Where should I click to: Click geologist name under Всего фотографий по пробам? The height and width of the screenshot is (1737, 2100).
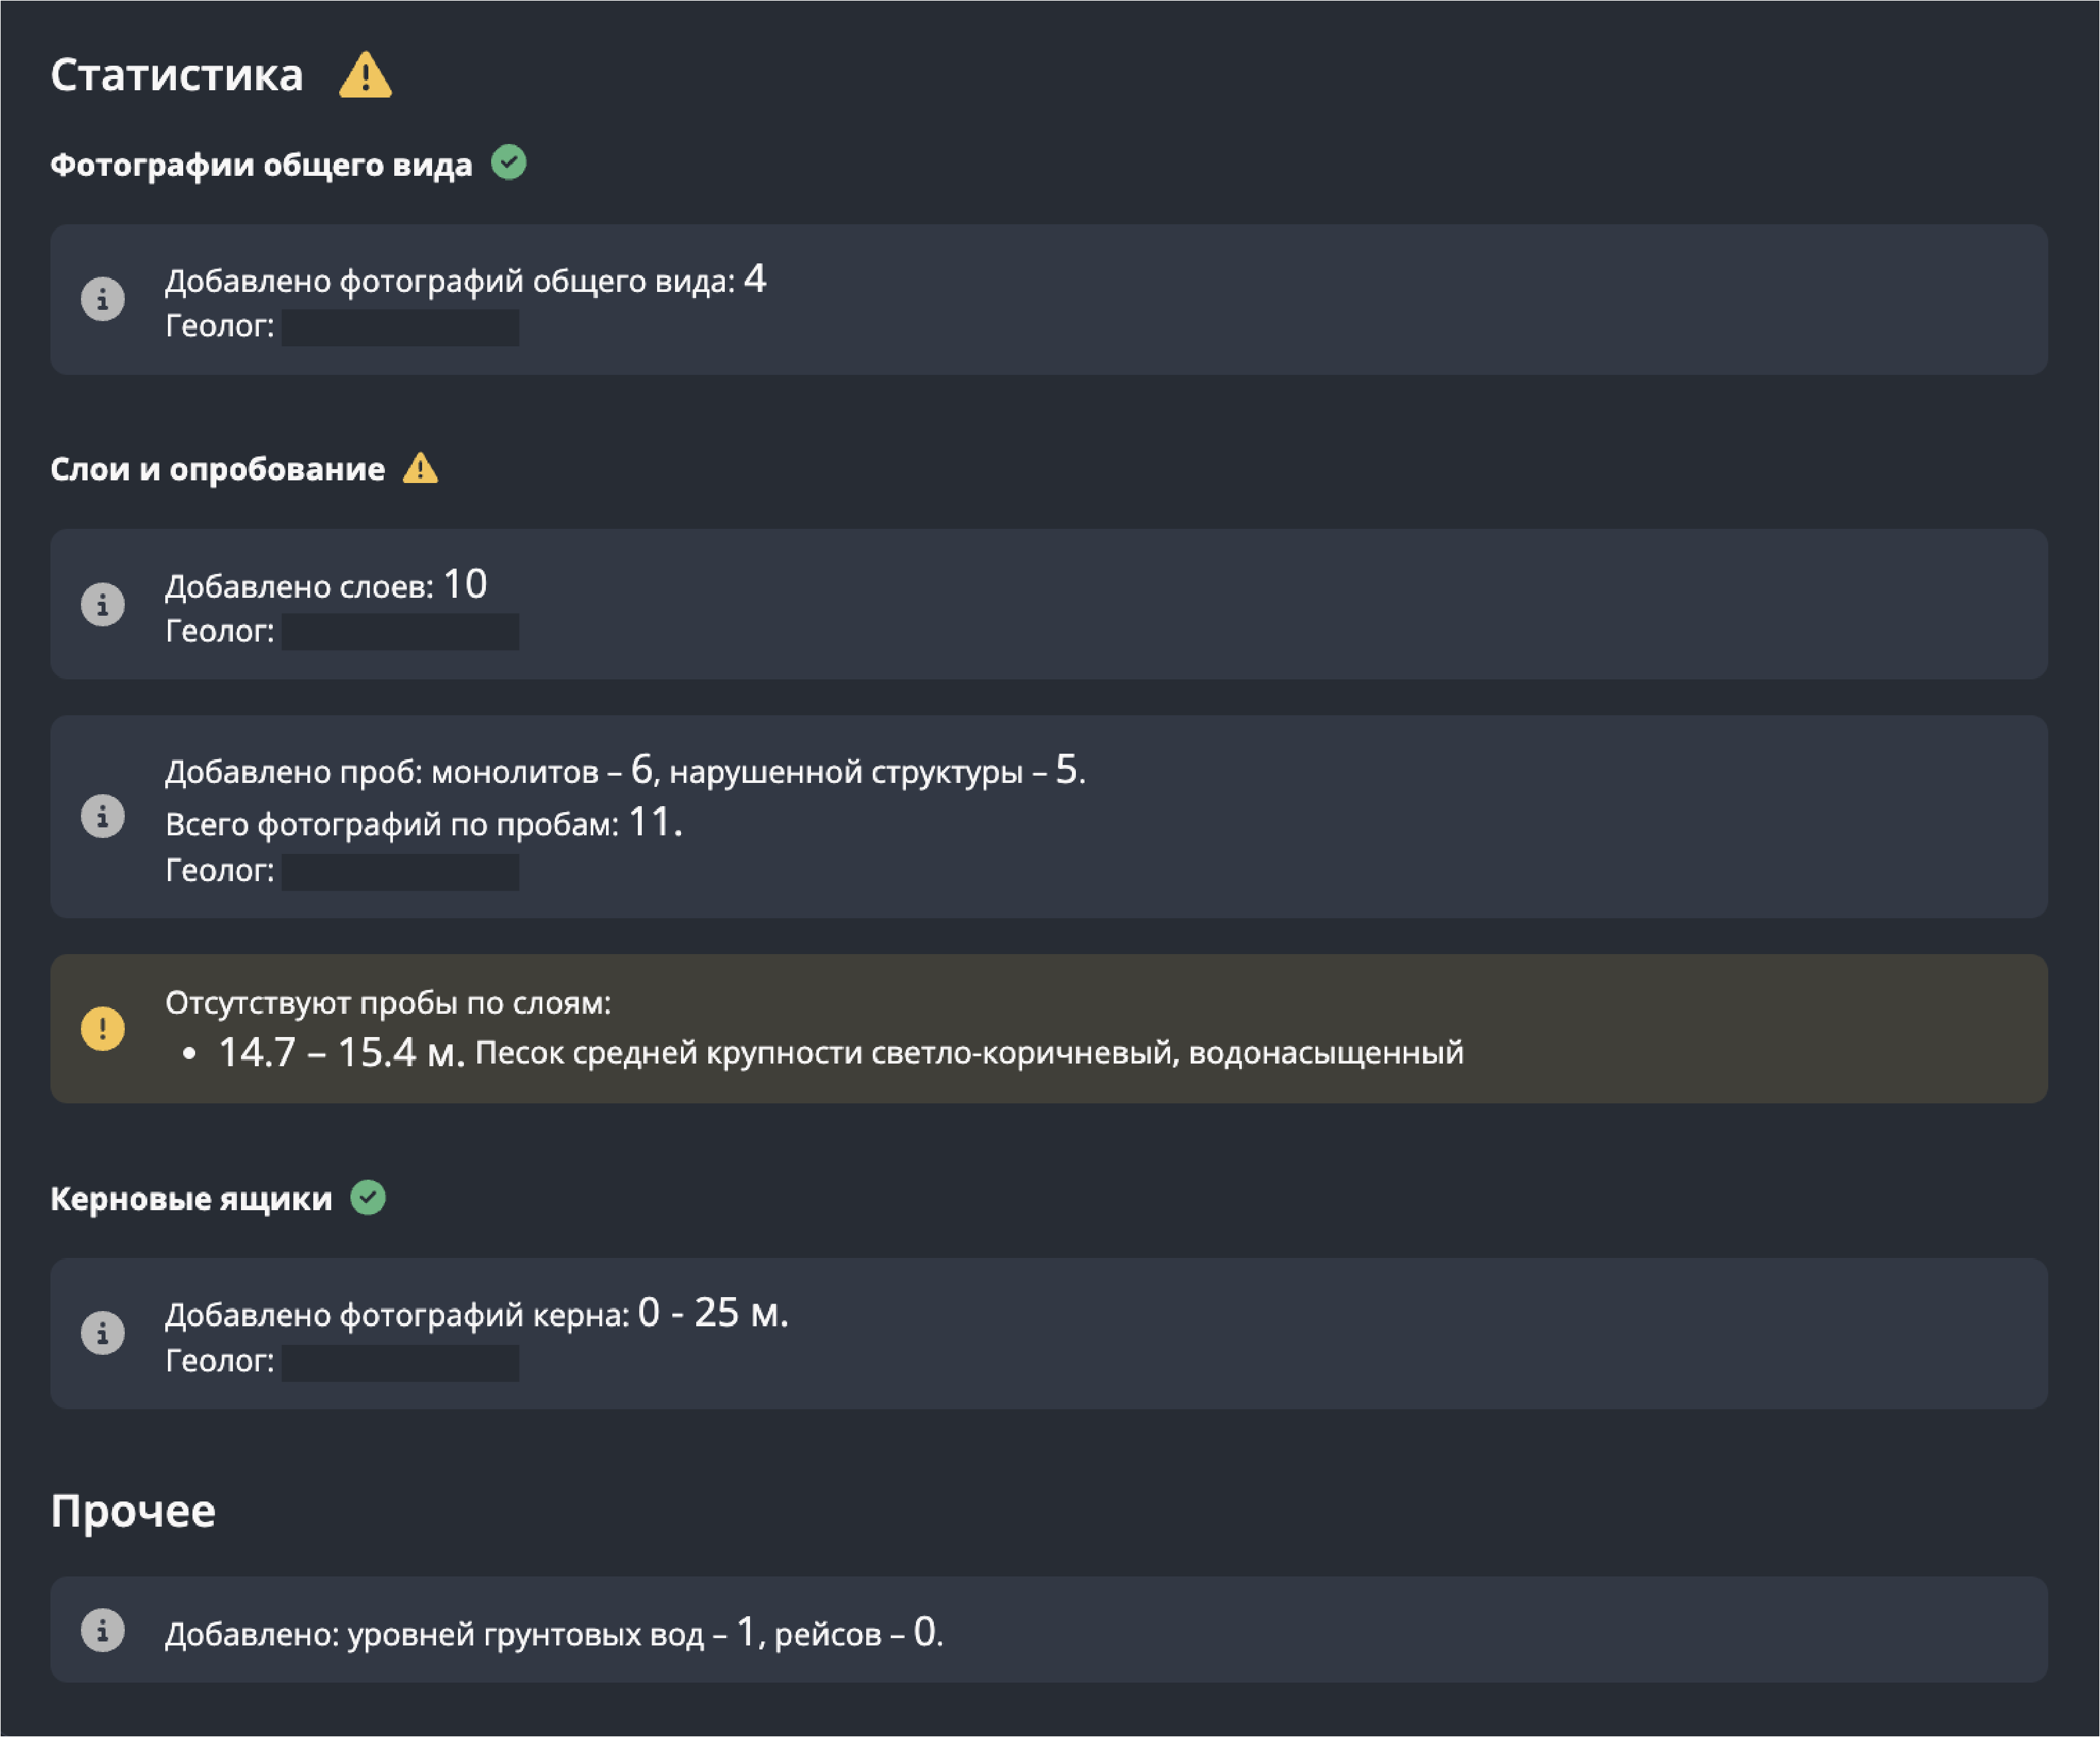tap(400, 872)
